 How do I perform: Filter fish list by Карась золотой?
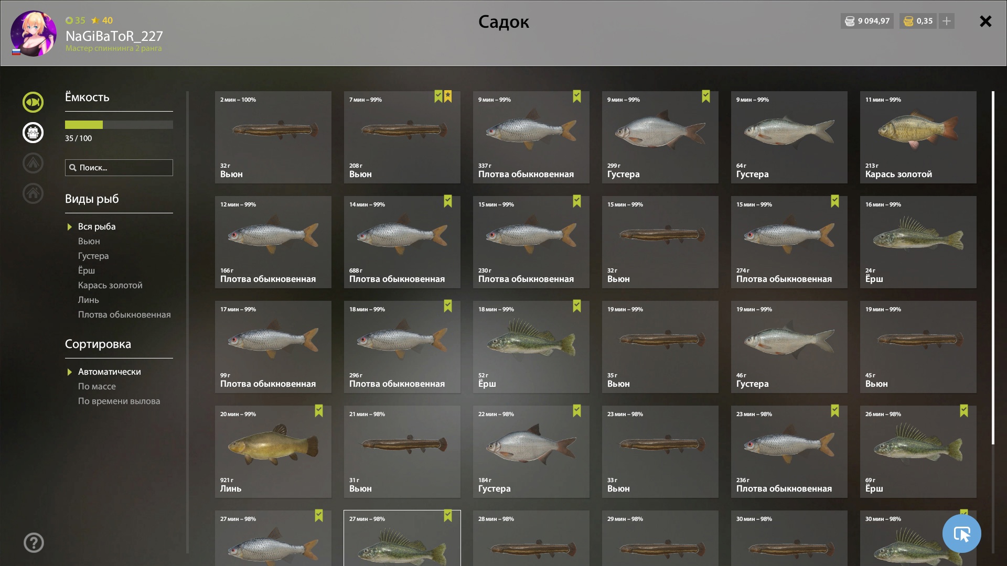110,285
